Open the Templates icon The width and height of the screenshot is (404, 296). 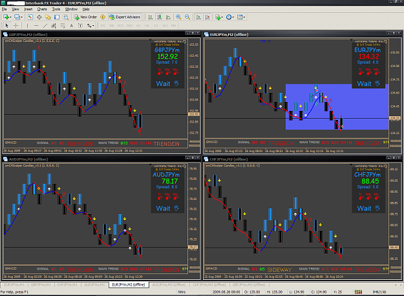click(x=240, y=17)
